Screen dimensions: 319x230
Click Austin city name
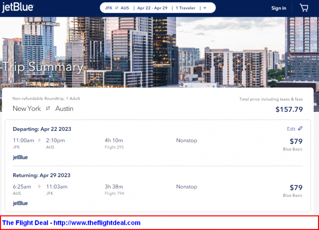coord(64,109)
